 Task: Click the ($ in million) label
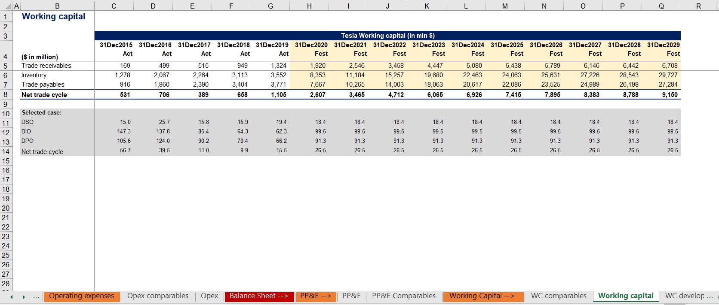40,57
